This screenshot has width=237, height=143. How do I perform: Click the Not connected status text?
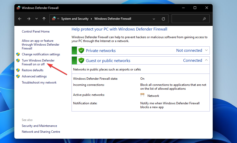point(189,50)
